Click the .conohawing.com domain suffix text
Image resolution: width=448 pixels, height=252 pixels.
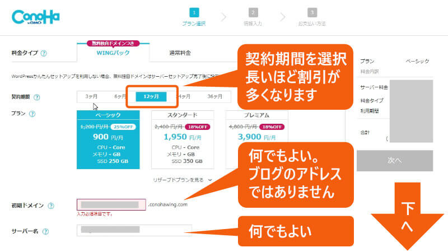coord(167,204)
